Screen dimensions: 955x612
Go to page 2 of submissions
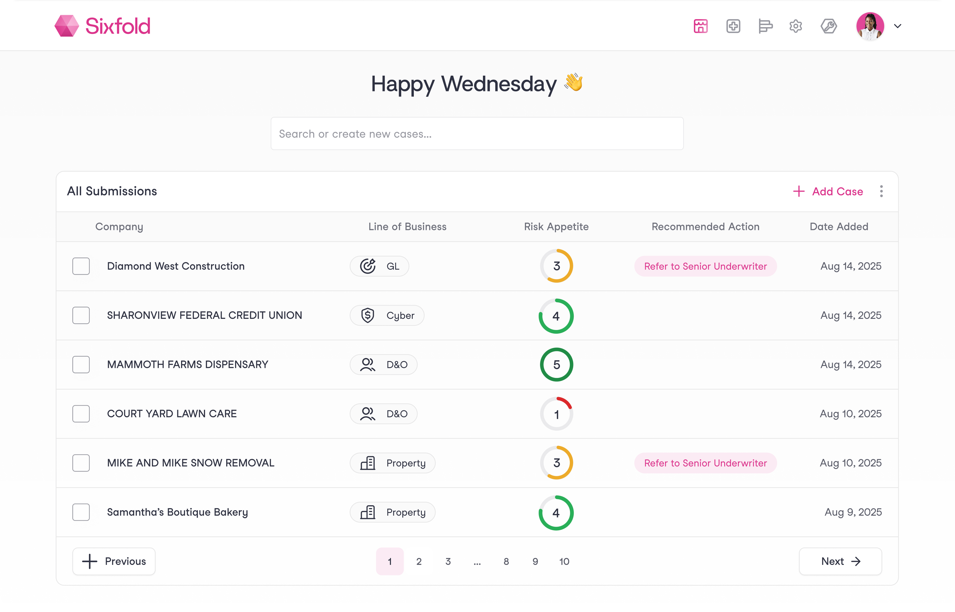pyautogui.click(x=419, y=561)
